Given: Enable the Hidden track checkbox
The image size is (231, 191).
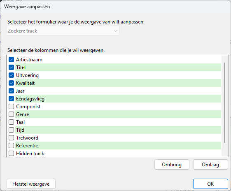Looking at the screenshot, I should pyautogui.click(x=12, y=153).
